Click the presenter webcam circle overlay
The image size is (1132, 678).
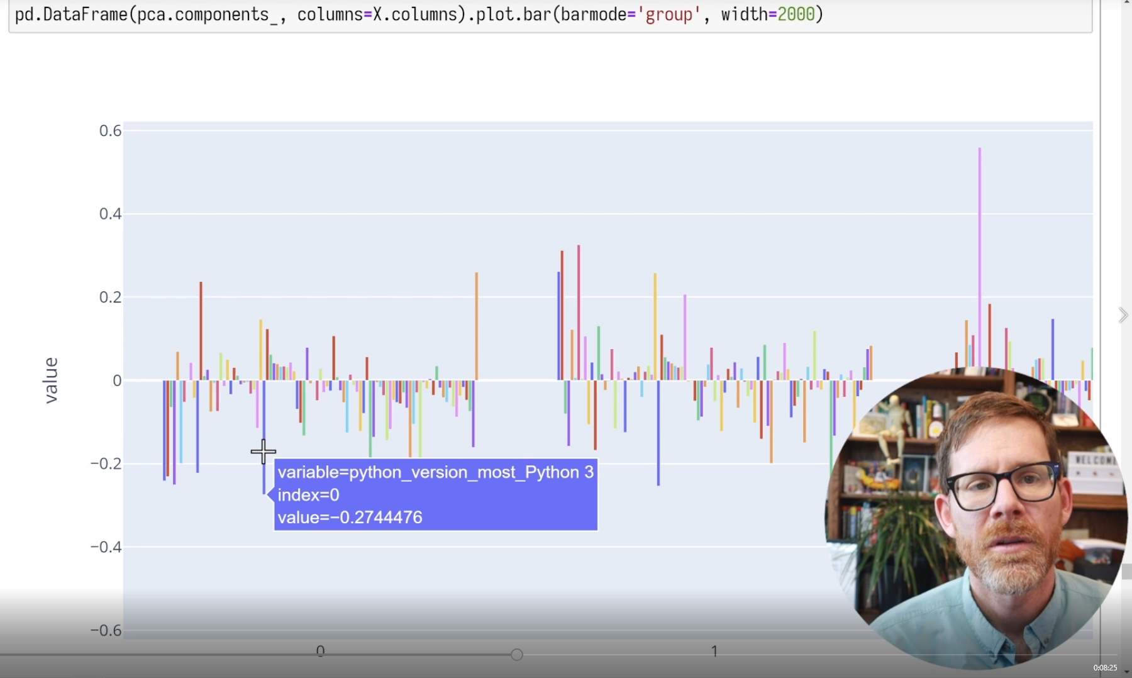coord(975,516)
